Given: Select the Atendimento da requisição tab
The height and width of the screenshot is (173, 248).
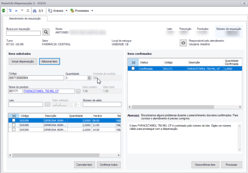Looking at the screenshot, I should (25, 19).
